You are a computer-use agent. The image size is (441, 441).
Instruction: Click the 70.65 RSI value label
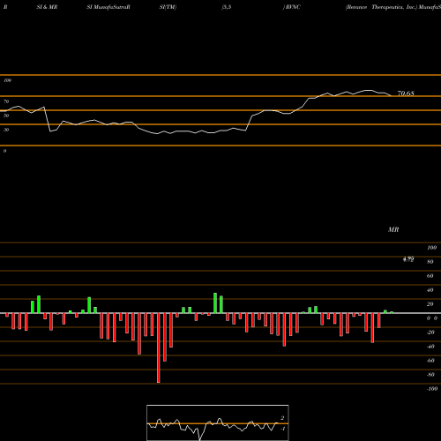coord(406,93)
